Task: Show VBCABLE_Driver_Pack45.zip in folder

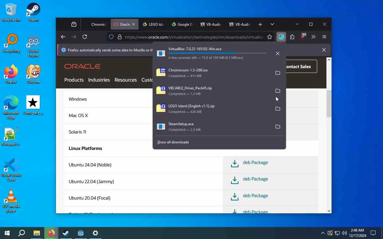Action: (x=278, y=91)
